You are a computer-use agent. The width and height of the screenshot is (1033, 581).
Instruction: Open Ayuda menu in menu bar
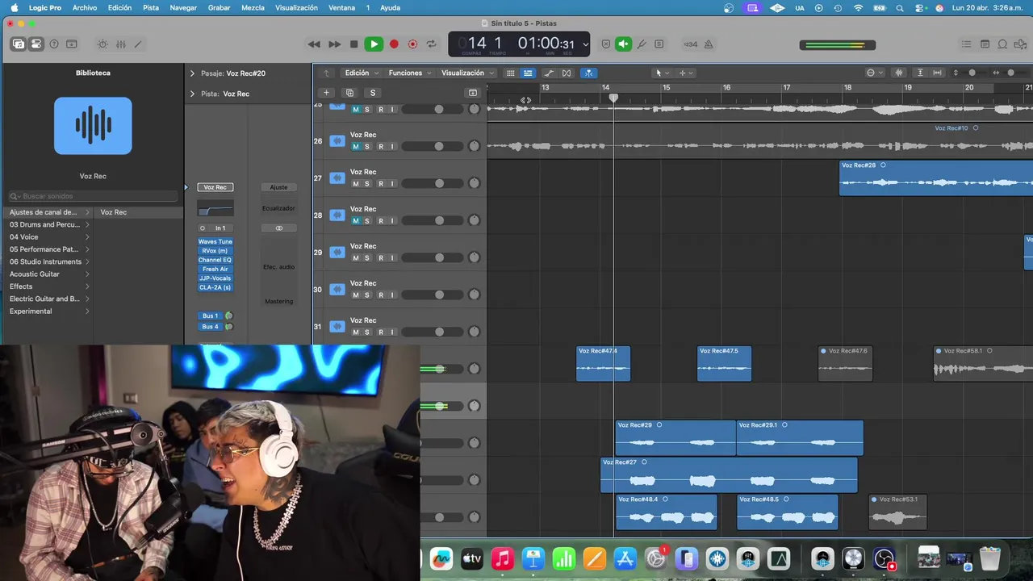pyautogui.click(x=390, y=7)
